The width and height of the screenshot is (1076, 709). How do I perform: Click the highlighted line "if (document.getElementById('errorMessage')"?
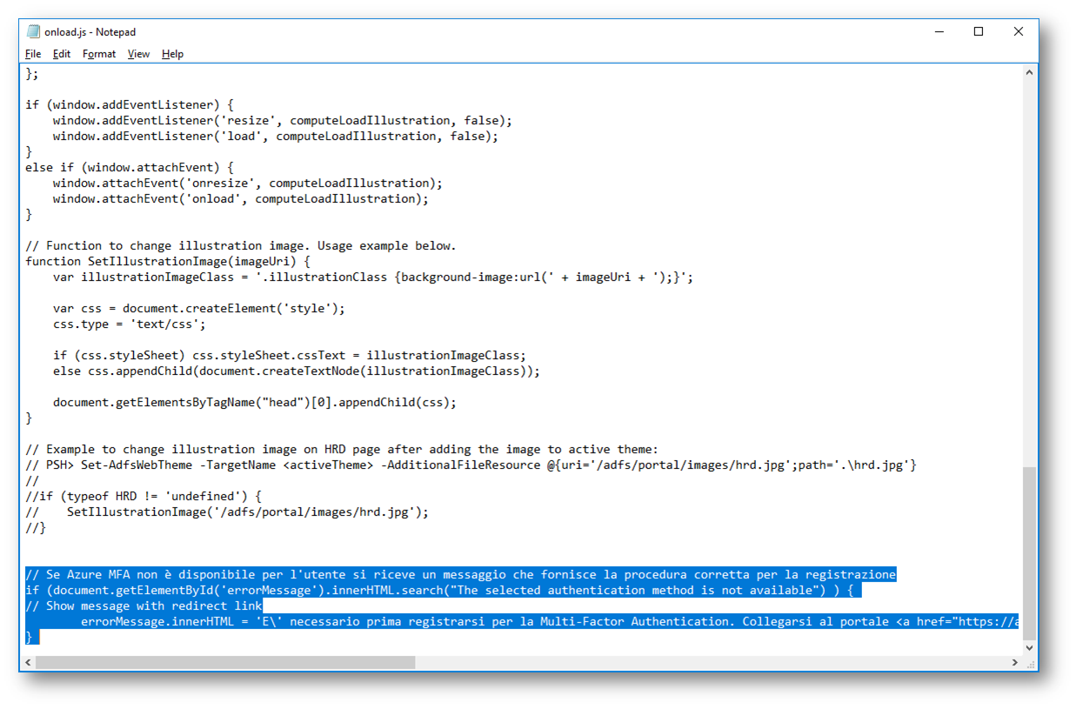coord(443,590)
